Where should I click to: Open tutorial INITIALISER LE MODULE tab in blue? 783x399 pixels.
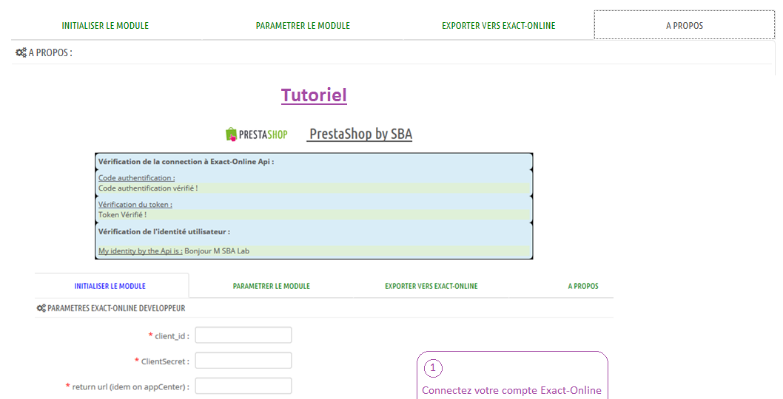click(110, 286)
